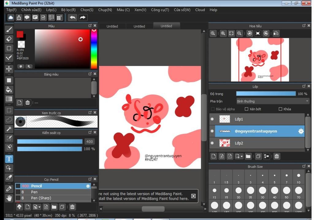Screen dimensions: 314x220
Task: Open the Lớp(L) menu
Action: (x=51, y=10)
